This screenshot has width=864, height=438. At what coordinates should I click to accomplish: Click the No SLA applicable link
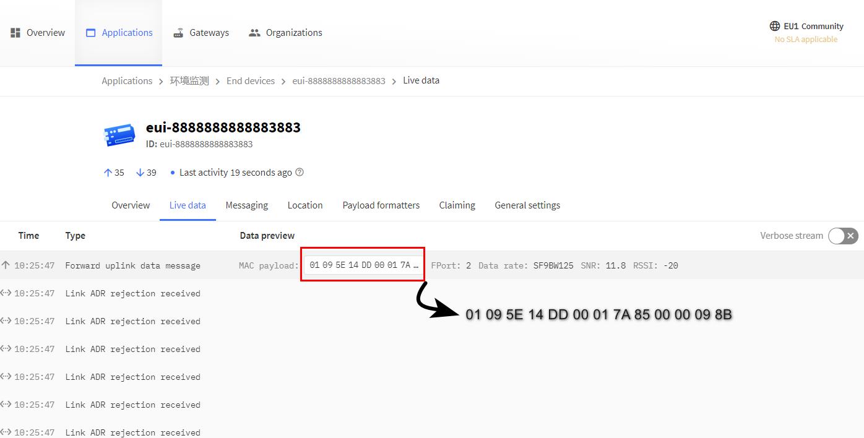pyautogui.click(x=806, y=39)
